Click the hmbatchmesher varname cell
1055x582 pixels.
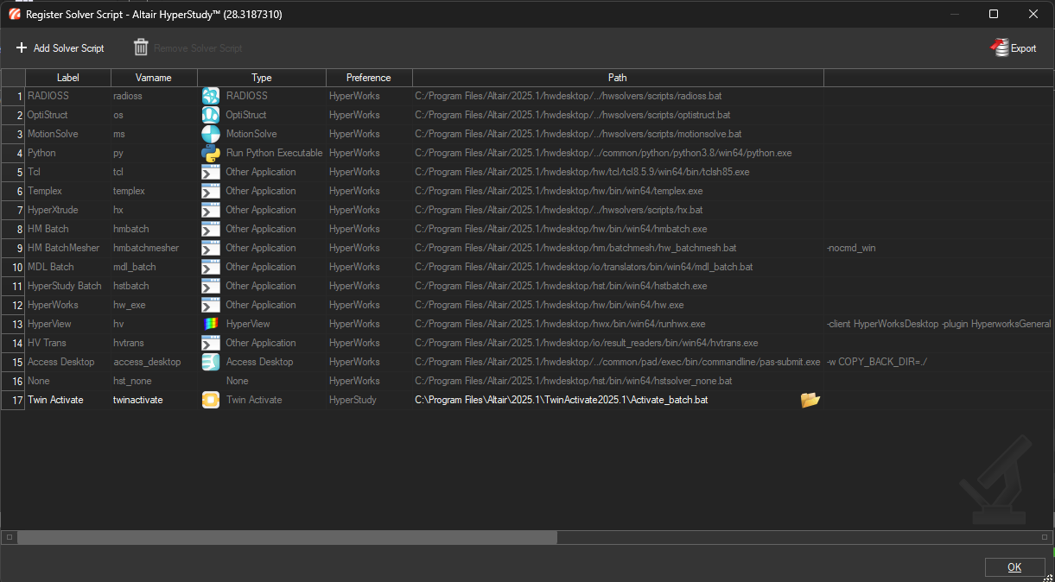pos(154,248)
